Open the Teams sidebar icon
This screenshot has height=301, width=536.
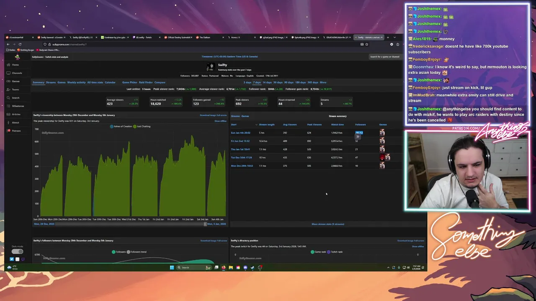coord(9,89)
